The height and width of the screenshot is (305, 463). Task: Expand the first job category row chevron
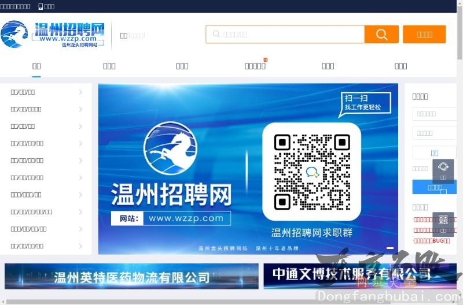pyautogui.click(x=80, y=92)
